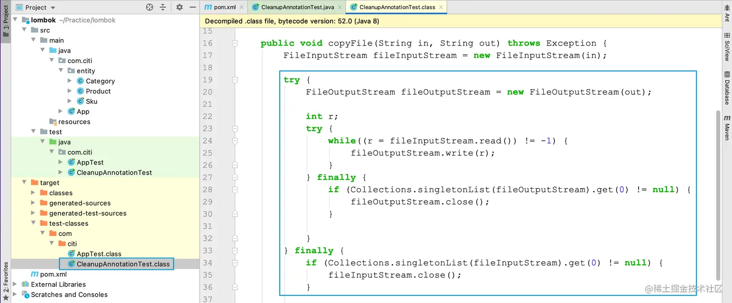Select the App class in tree

click(x=83, y=111)
